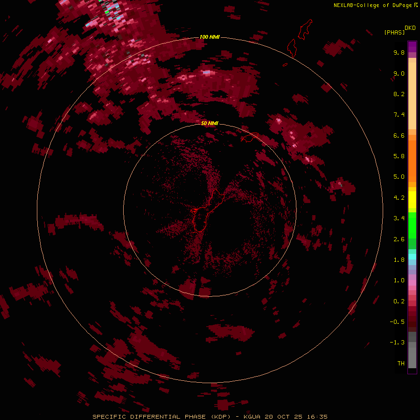Pick the cyan segment of the color bar
Viewport: 420px width, 420px height.
pyautogui.click(x=412, y=257)
